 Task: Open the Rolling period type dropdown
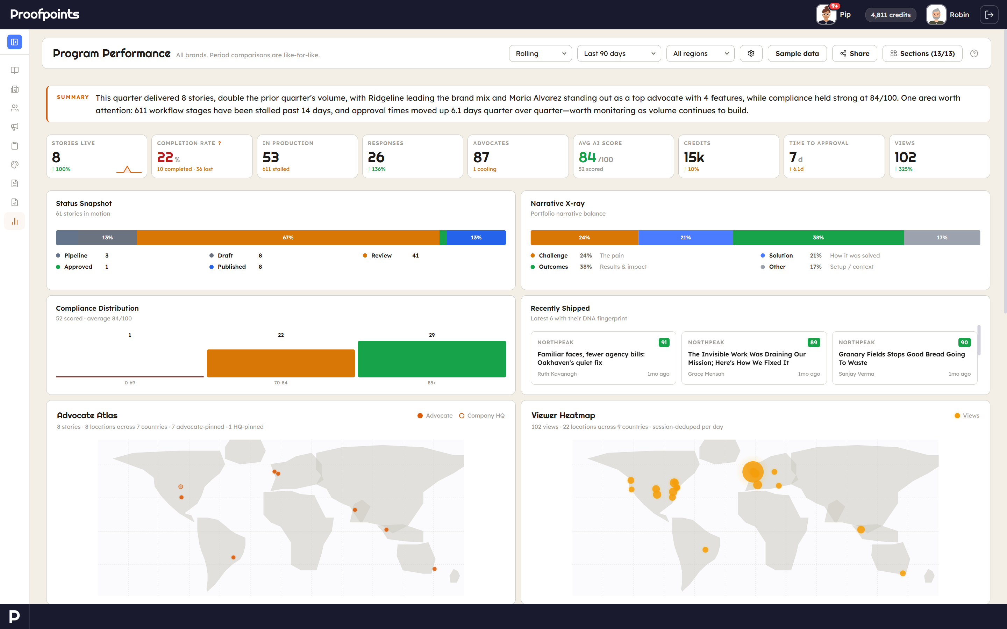540,53
